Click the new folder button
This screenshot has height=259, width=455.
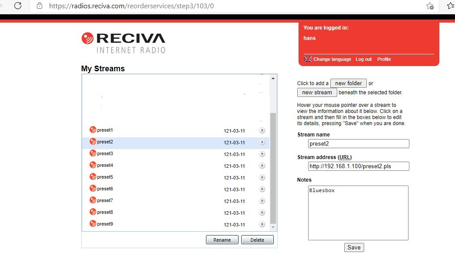[349, 83]
